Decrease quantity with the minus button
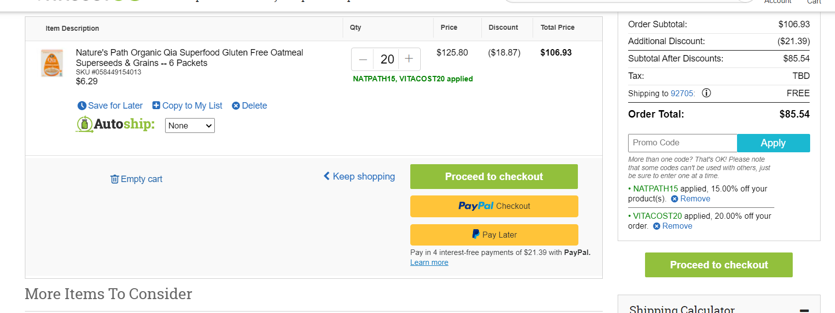 [363, 60]
